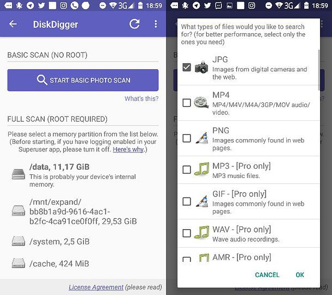This screenshot has height=295, width=332.
Task: Tap the back arrow in DiskDigger header
Action: point(13,24)
